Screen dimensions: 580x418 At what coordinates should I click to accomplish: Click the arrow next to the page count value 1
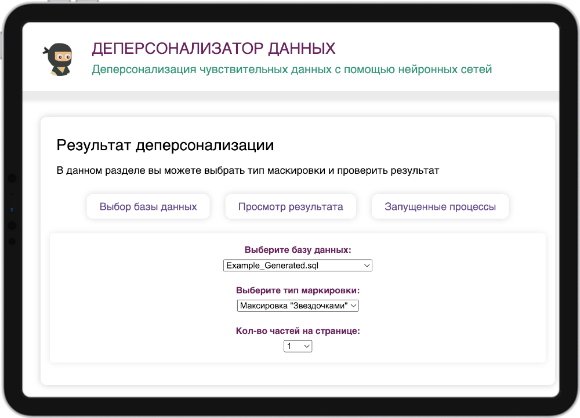pos(307,346)
